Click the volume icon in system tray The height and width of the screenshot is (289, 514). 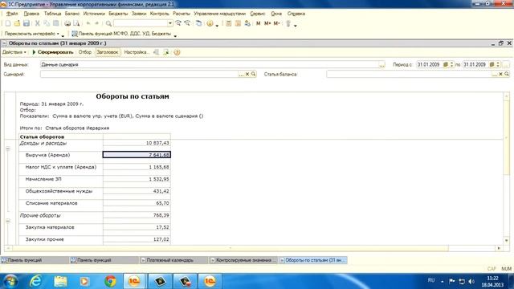click(471, 281)
